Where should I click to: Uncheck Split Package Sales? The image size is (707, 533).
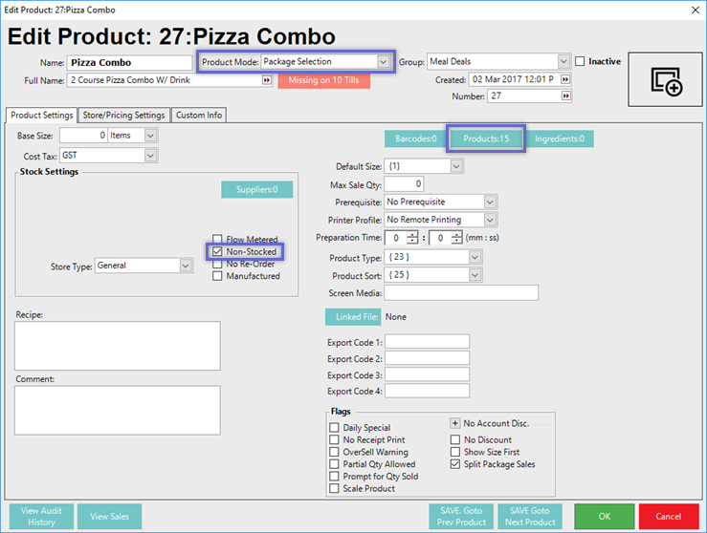coord(455,464)
